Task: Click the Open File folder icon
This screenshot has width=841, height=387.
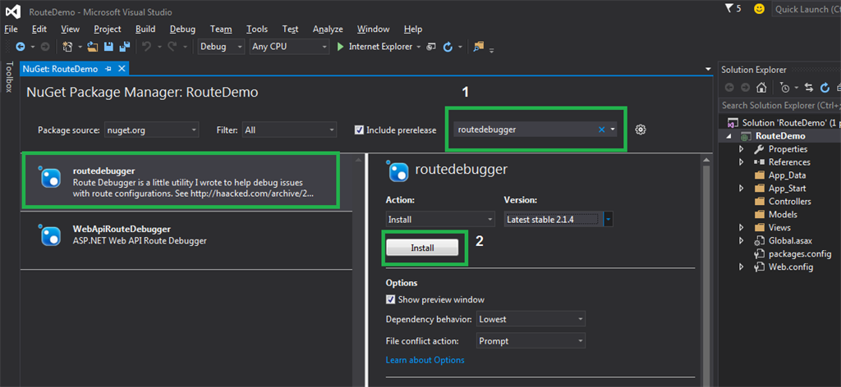Action: (93, 47)
